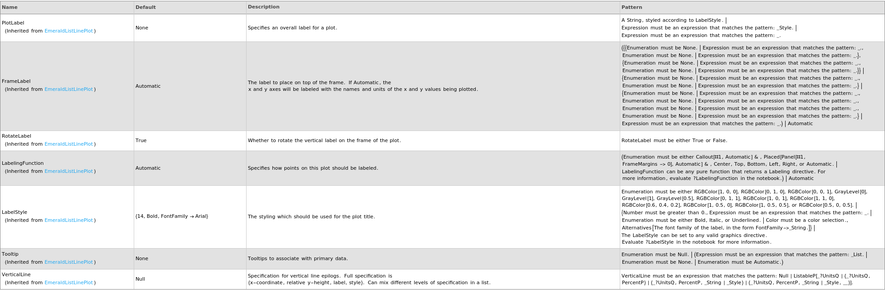
Task: Follow the EmeraldListLinePlot link under RotateLabel
Action: [69, 144]
